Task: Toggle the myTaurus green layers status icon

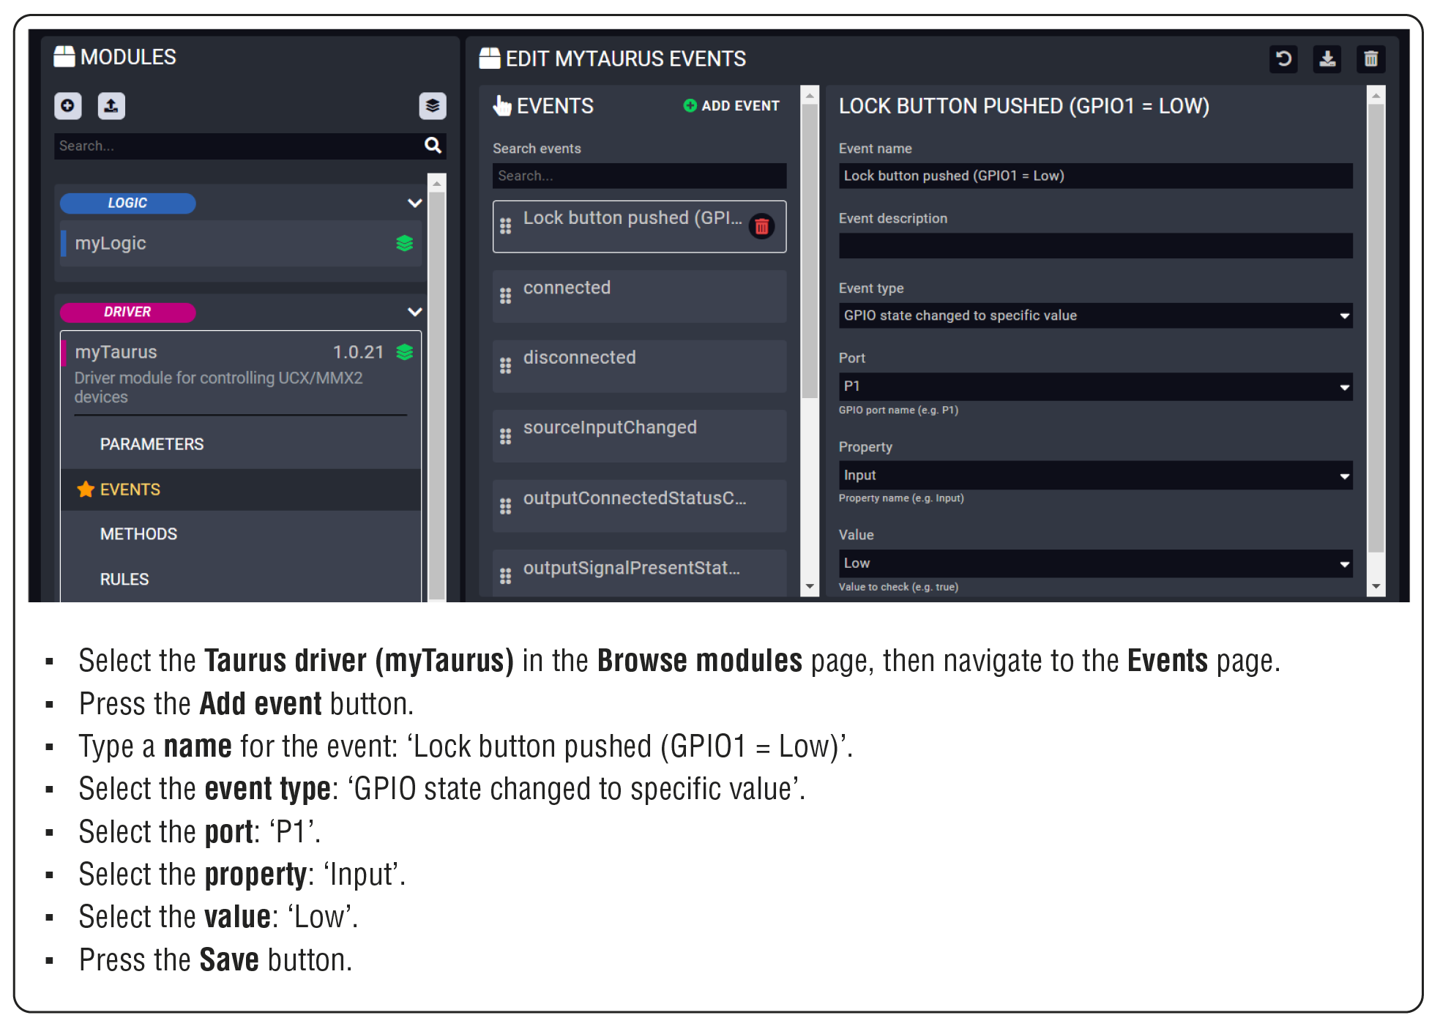Action: [x=405, y=352]
